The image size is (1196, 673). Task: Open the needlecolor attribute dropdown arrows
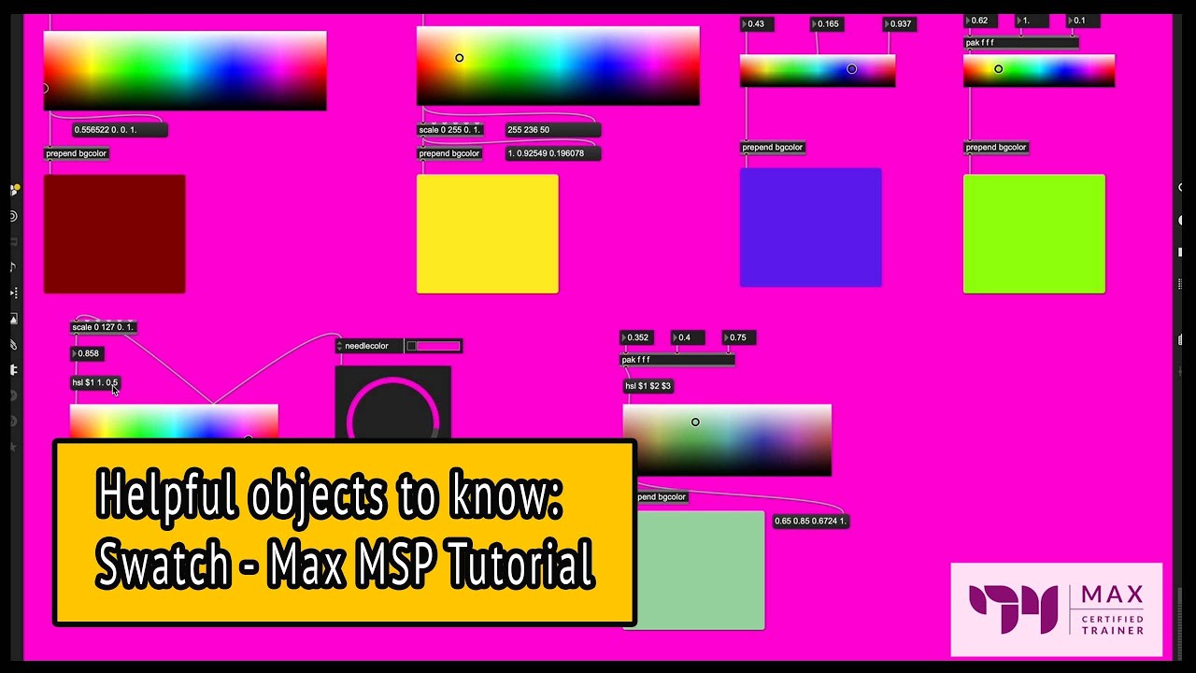pos(339,346)
